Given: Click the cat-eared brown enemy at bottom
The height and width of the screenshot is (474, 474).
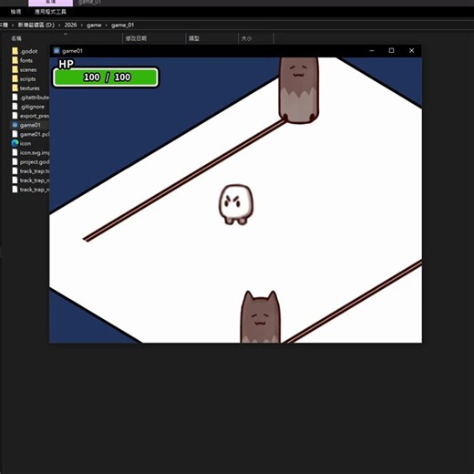Looking at the screenshot, I should [x=261, y=317].
